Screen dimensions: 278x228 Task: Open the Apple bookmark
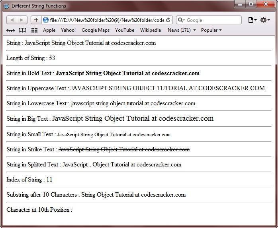pyautogui.click(x=49, y=30)
